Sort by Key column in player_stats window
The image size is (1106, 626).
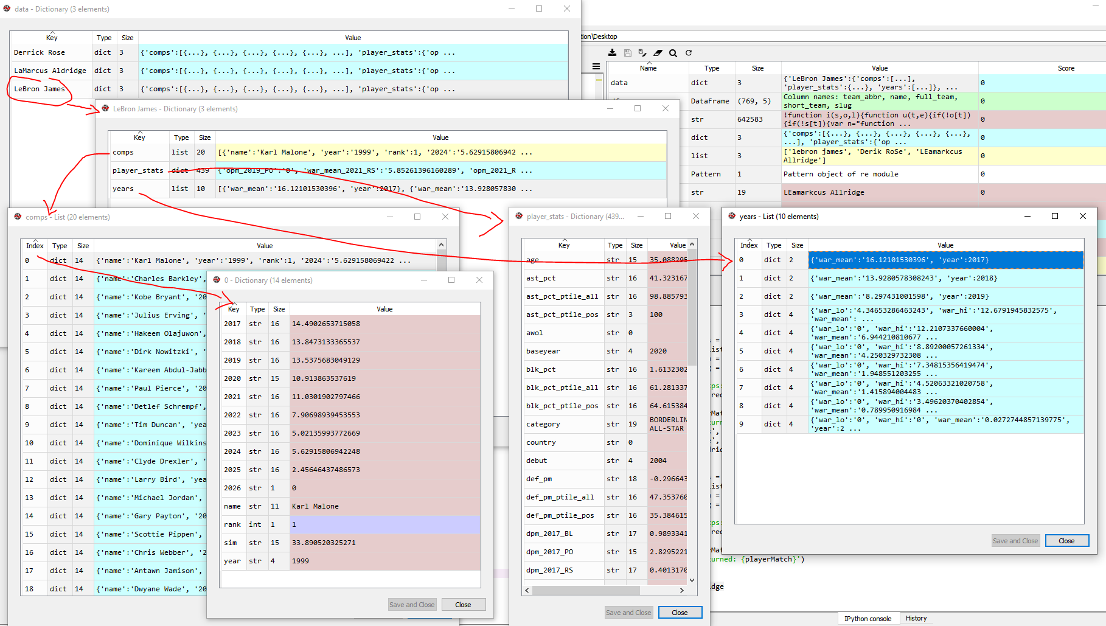(x=564, y=245)
